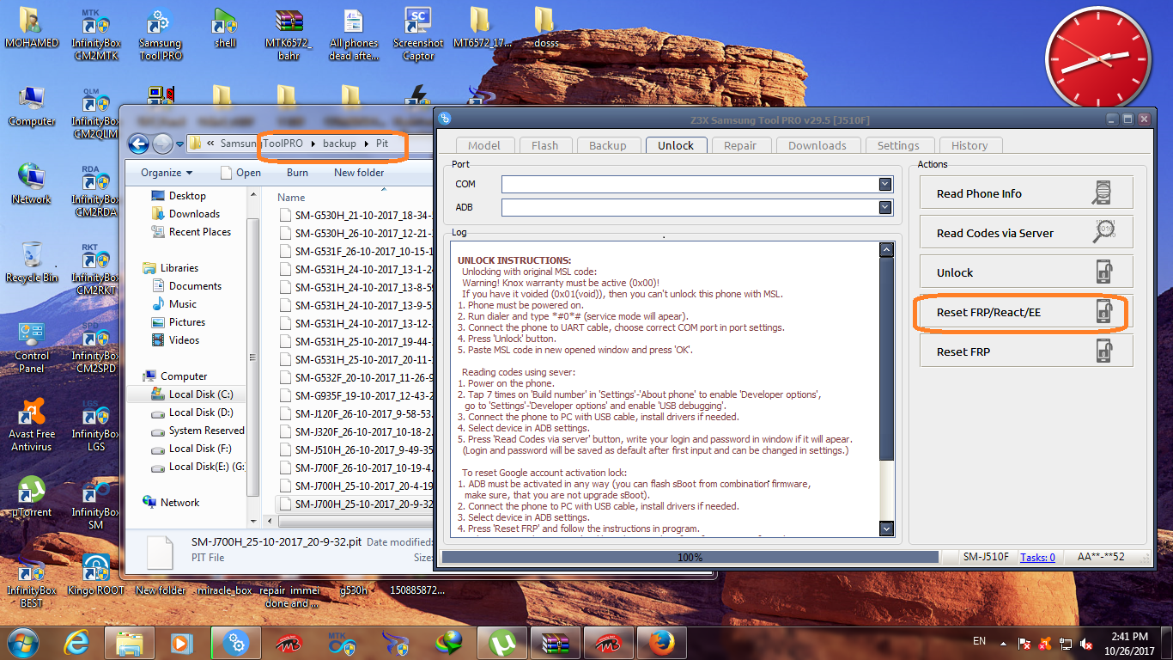Screen dimensions: 1173x660
Task: Select file SM-J120F_26-10-2017
Action: click(x=356, y=413)
